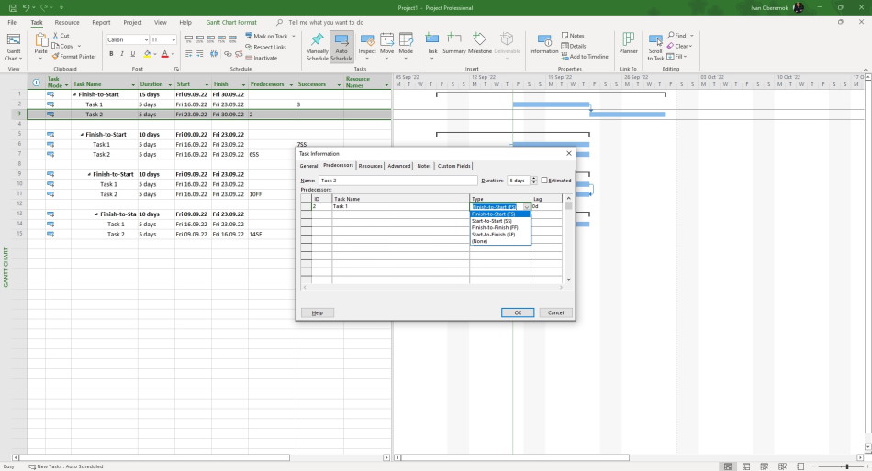Switch to Manually Schedule mode
This screenshot has height=471, width=872.
pos(317,47)
